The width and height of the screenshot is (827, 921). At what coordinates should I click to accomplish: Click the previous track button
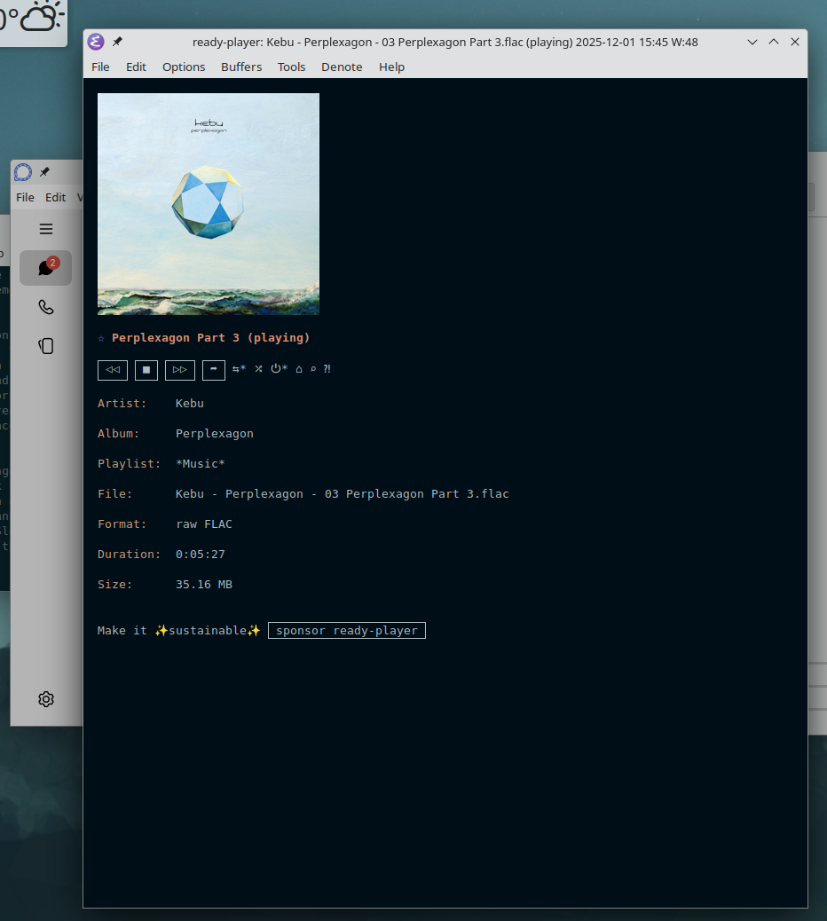pyautogui.click(x=113, y=369)
